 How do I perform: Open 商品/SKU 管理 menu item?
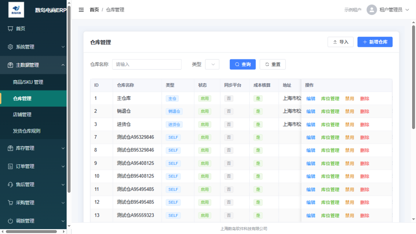pyautogui.click(x=33, y=82)
